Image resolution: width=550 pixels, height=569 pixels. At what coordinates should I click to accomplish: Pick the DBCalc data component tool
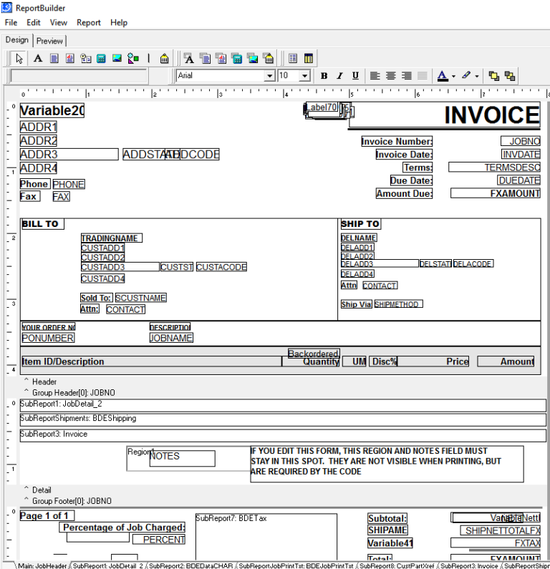coord(237,59)
